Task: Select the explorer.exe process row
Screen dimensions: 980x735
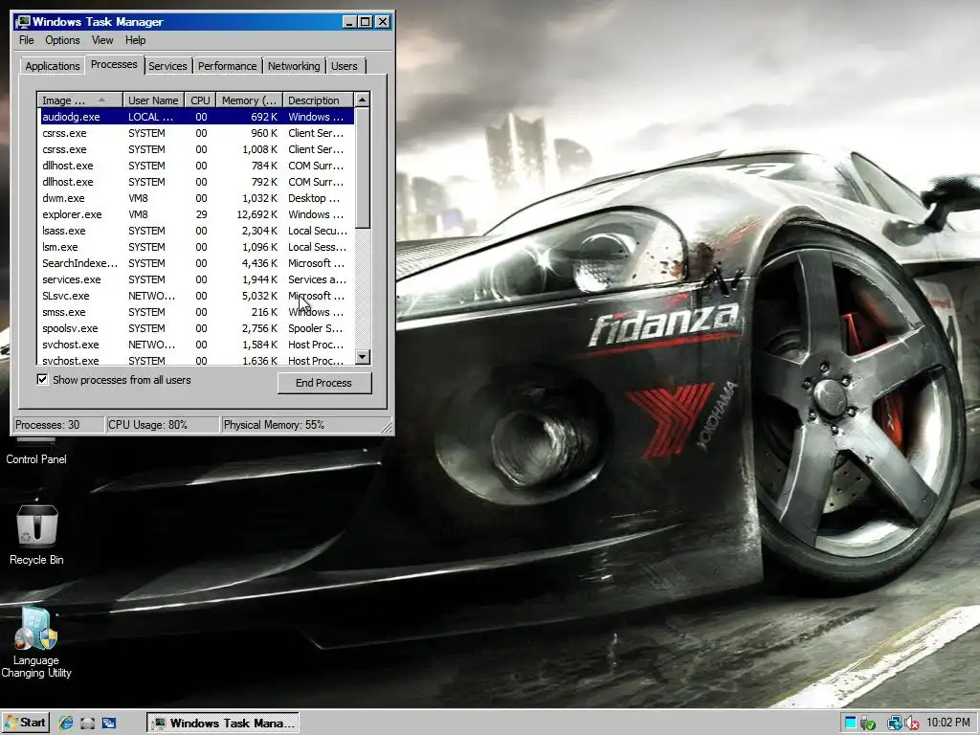Action: [x=195, y=214]
